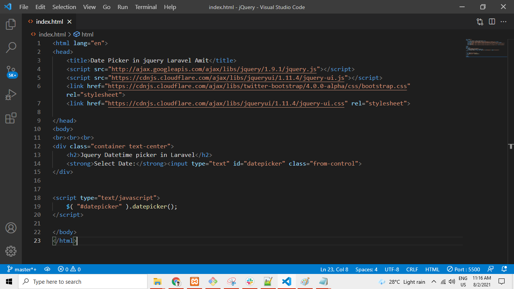Screen dimensions: 514x289
Task: Click the title text "Date Picker in jquery Laravel Amit"
Action: pos(150,61)
